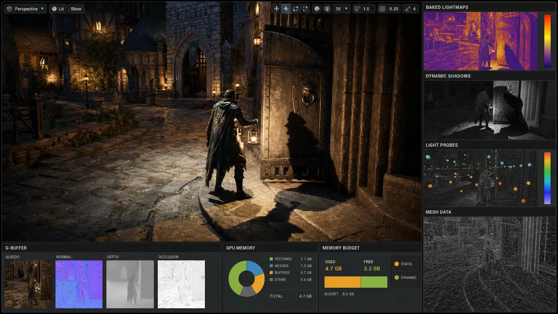
Task: Click the camera speed icon beside 4
Action: [x=407, y=9]
